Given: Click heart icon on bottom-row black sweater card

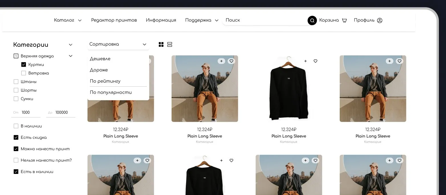Looking at the screenshot, I should click(x=231, y=161).
